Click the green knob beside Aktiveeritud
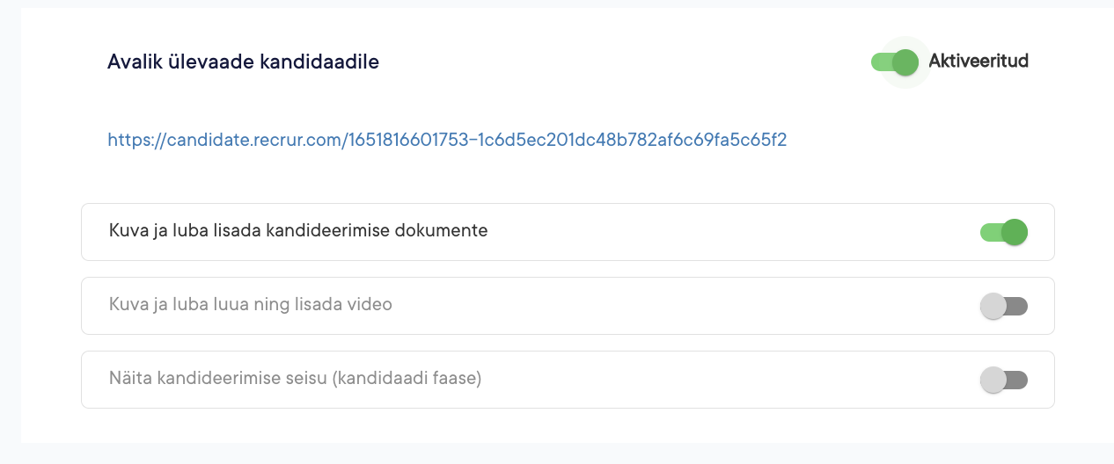The width and height of the screenshot is (1114, 464). (x=905, y=62)
